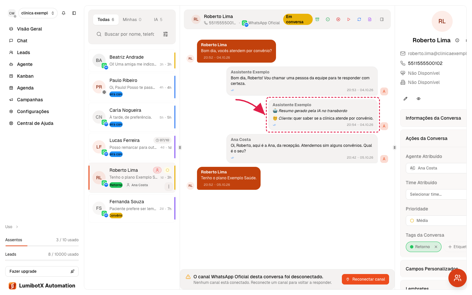
Task: Focus the Buscar por nome search field
Action: point(129,34)
